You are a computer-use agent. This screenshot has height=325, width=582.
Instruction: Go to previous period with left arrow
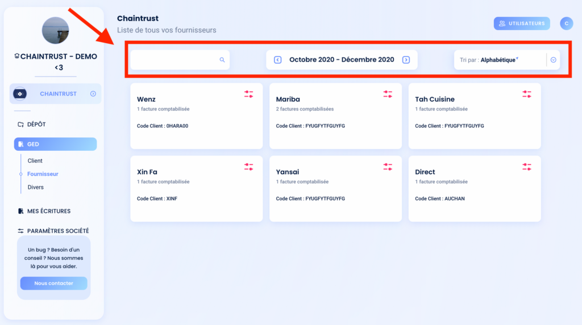click(x=277, y=60)
